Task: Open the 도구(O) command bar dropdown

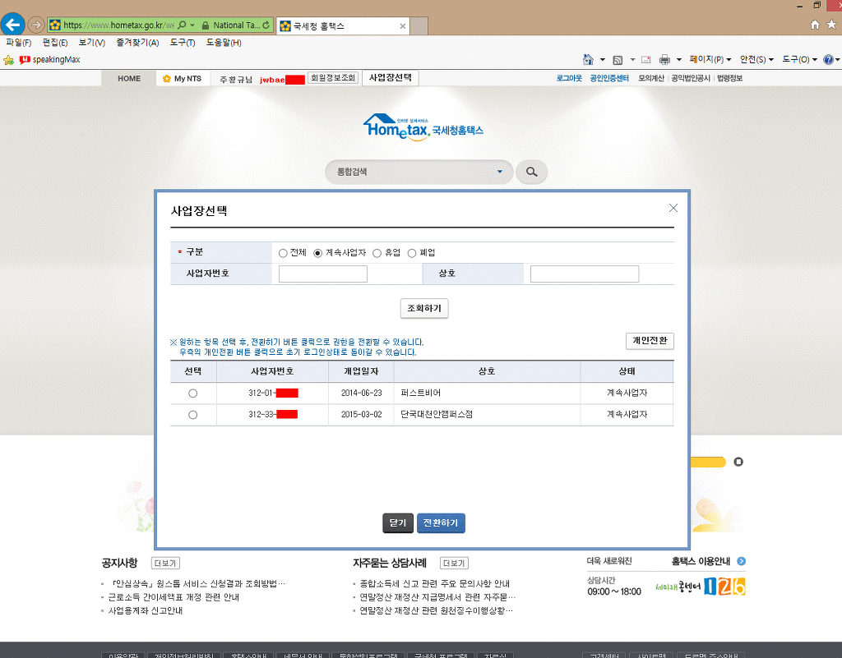Action: coord(799,59)
